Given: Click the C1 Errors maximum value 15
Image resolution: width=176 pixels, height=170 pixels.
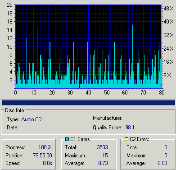Looking at the screenshot, I should 105,156.
